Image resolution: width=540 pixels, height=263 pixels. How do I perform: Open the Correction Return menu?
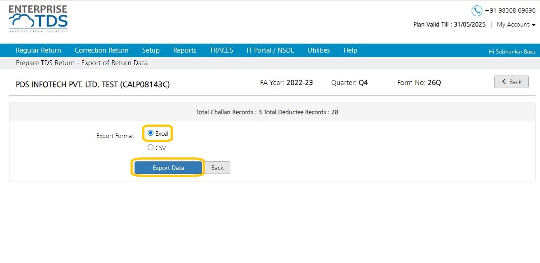coord(102,50)
